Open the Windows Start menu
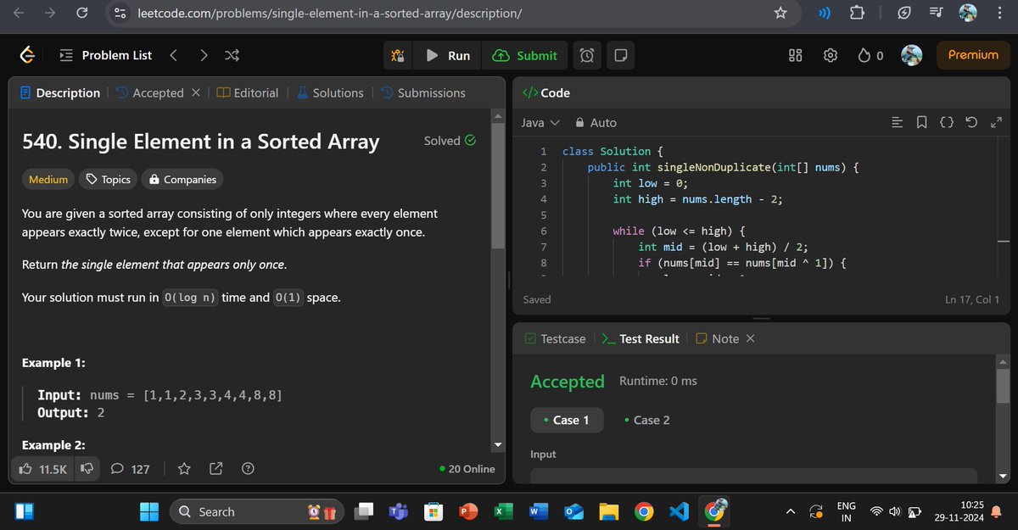 (x=149, y=511)
